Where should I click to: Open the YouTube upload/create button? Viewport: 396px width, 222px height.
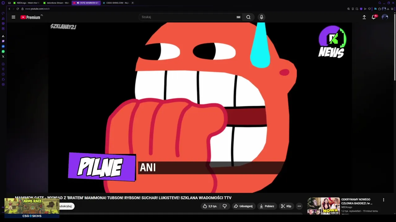pos(364,17)
